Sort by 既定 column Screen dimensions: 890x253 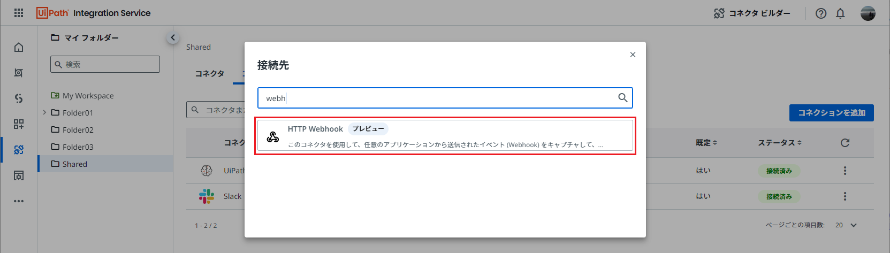click(x=706, y=143)
